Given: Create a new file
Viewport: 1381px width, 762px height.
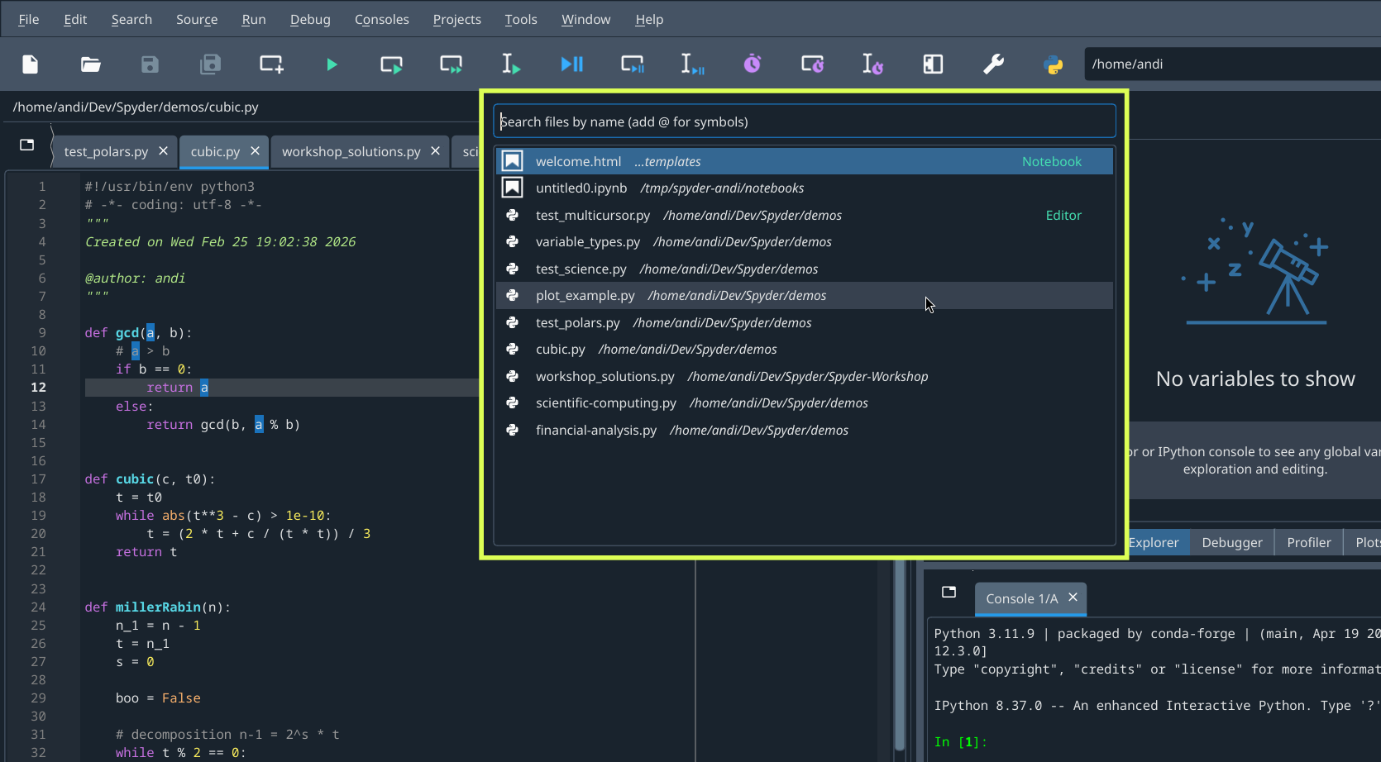Looking at the screenshot, I should click(30, 64).
